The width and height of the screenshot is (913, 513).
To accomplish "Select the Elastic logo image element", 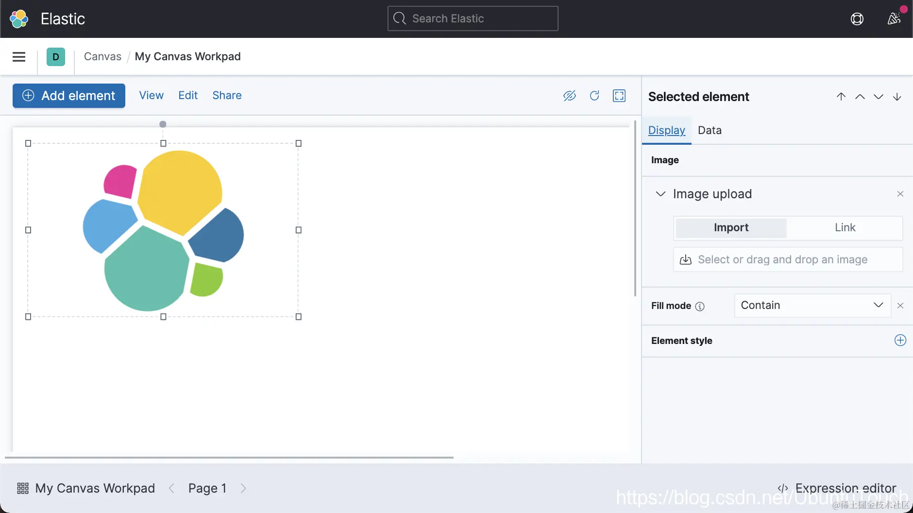I will point(163,230).
